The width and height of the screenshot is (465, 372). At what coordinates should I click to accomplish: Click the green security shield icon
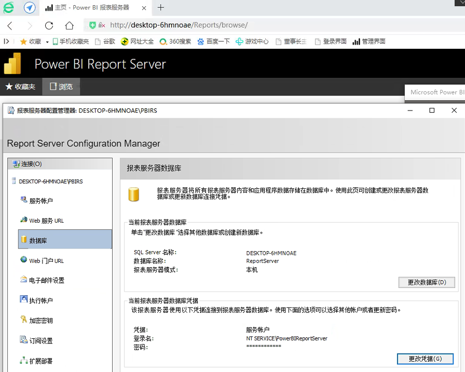pos(92,25)
